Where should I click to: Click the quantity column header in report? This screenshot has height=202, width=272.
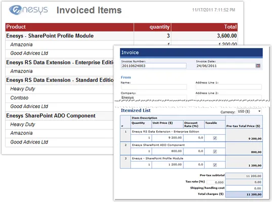pos(152,27)
